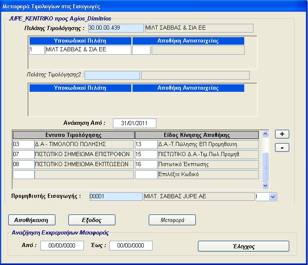308x265 pixels.
Task: Click movement code cell 15
Action: coord(146,154)
